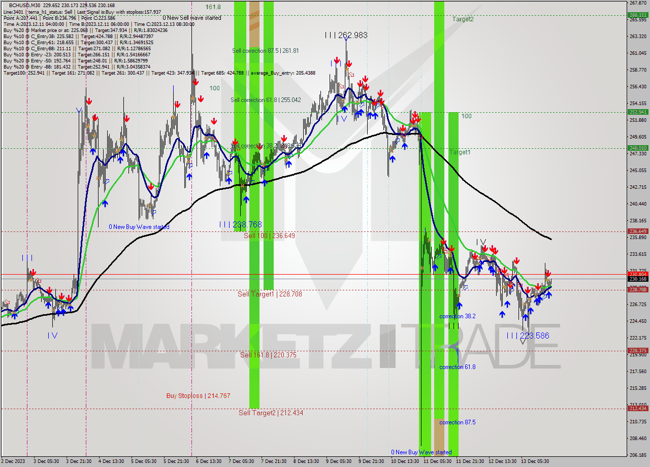Select the wave low label 'I I I 238.768'
Screen dimensions: 650x467
coord(240,224)
